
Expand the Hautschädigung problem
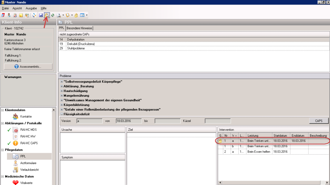tap(61, 91)
